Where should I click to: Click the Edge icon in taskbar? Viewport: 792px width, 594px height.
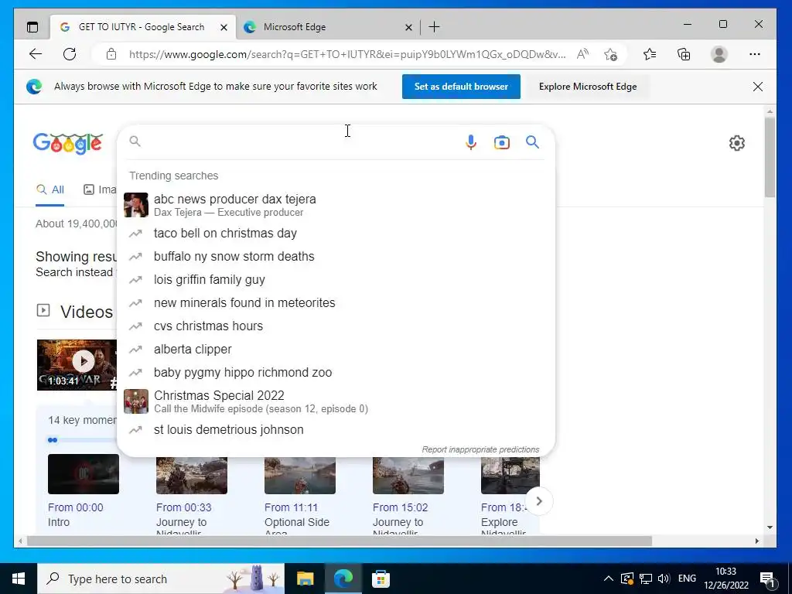coord(343,579)
